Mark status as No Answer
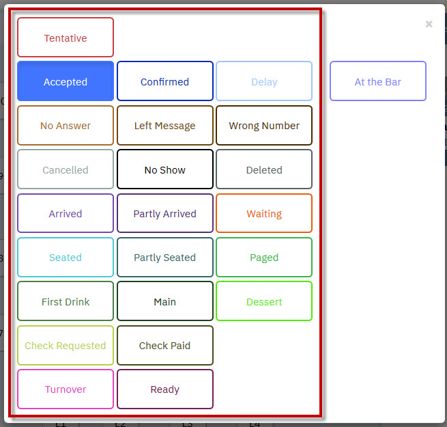The height and width of the screenshot is (427, 447). [66, 126]
